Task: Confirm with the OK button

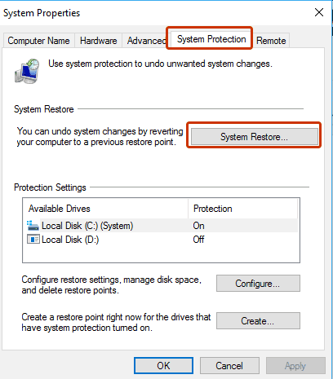Action: pyautogui.click(x=163, y=366)
